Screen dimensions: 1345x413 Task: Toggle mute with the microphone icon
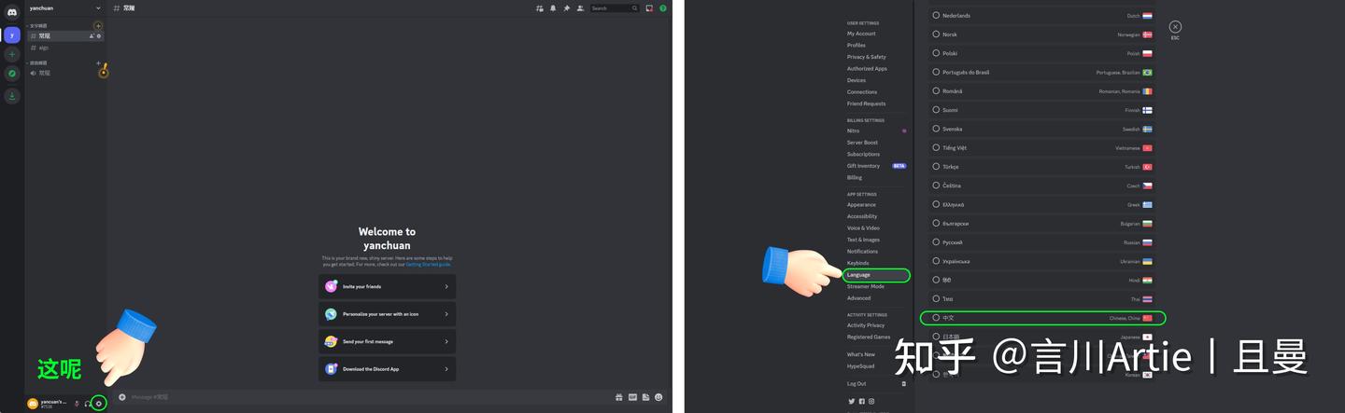coord(77,404)
